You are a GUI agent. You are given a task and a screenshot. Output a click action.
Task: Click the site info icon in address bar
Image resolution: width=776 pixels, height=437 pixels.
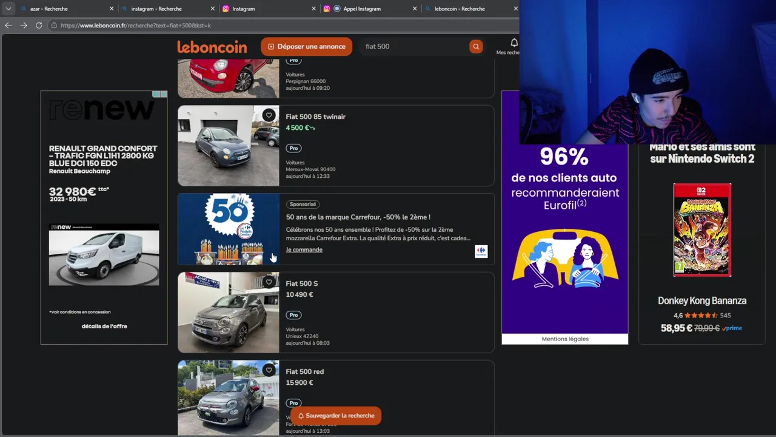point(54,25)
